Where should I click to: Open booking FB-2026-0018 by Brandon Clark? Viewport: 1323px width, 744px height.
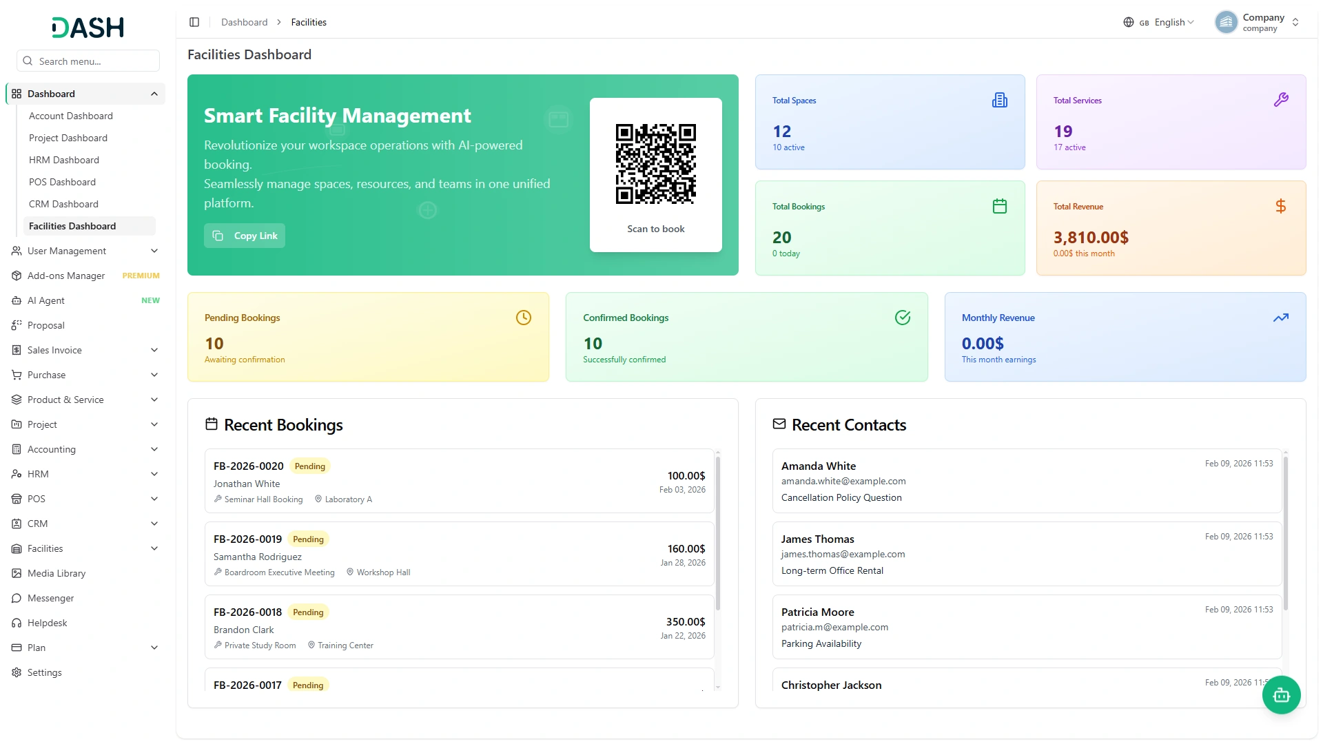click(460, 627)
